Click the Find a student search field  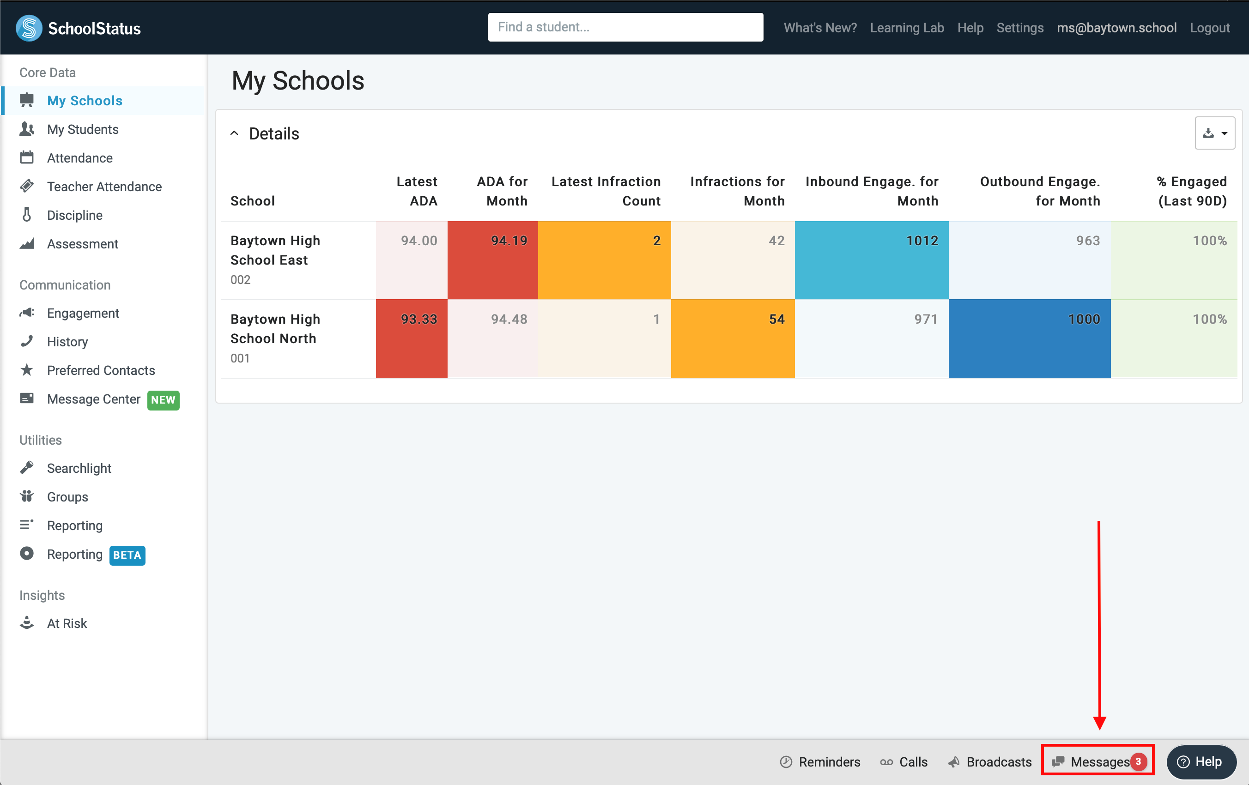pos(625,27)
